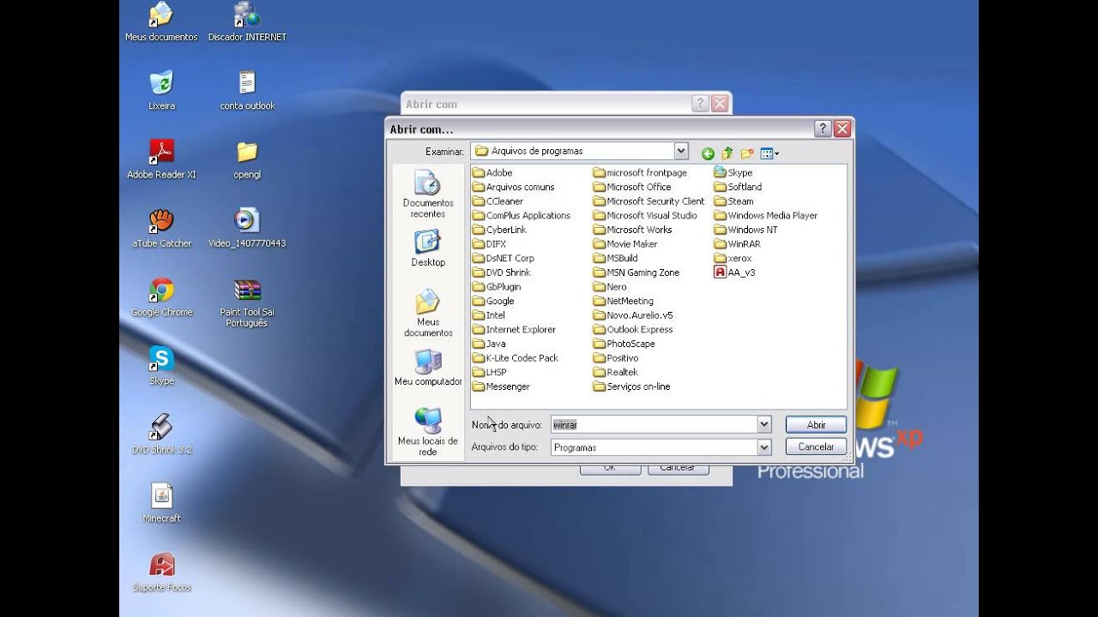The image size is (1098, 617).
Task: Select the Messenger folder
Action: 501,386
